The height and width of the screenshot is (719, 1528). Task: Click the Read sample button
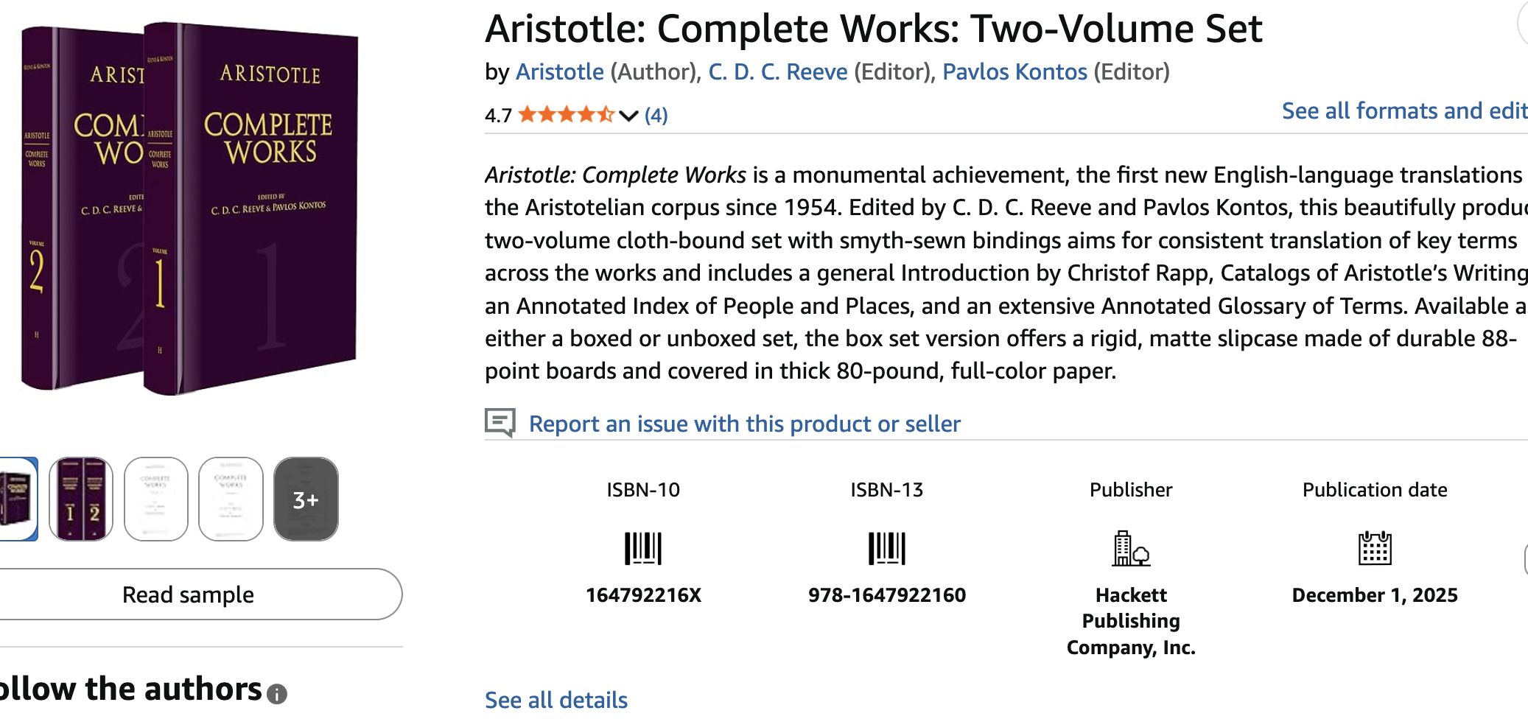click(x=189, y=595)
